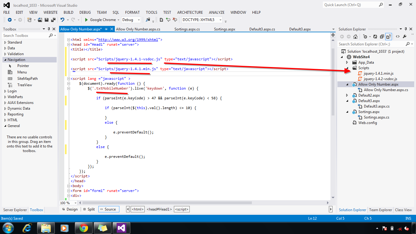
Task: Click the volume icon in the system tray
Action: pyautogui.click(x=406, y=228)
